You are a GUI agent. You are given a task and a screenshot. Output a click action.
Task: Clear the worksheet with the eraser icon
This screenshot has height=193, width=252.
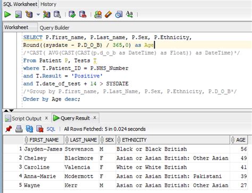click(x=108, y=14)
